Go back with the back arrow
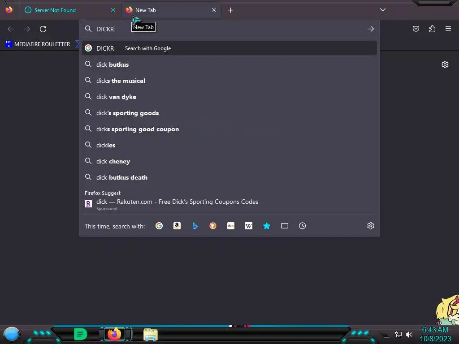Screen dimensions: 459x344 pyautogui.click(x=11, y=29)
